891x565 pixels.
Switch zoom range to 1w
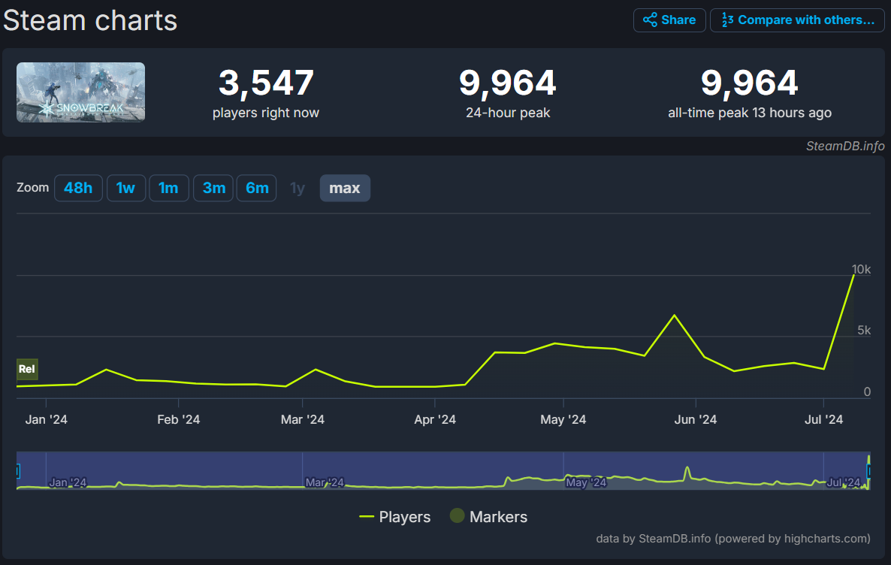(x=125, y=188)
